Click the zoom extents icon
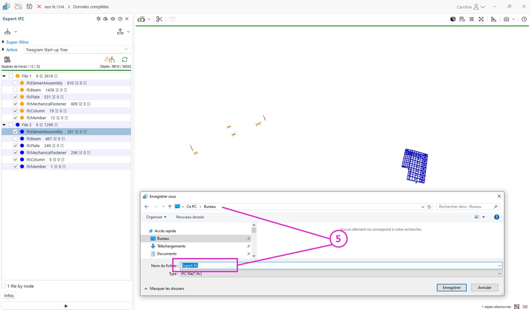 click(481, 19)
